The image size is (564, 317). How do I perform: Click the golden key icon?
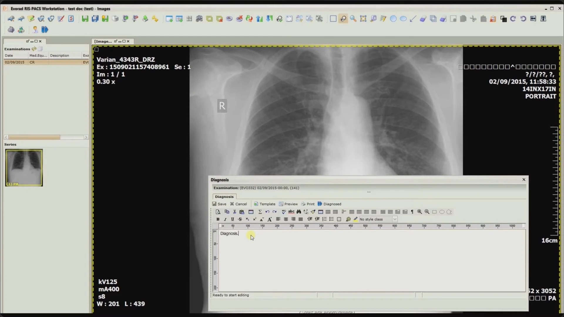155,19
